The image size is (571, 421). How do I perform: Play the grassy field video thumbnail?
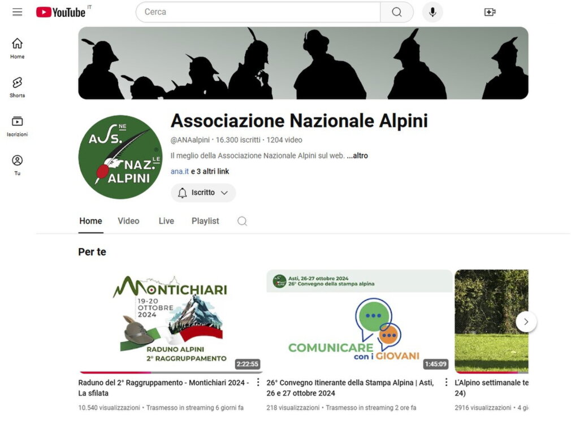point(491,321)
